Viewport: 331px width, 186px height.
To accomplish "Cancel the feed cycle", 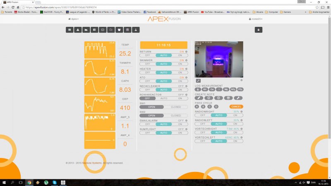I will pyautogui.click(x=236, y=107).
